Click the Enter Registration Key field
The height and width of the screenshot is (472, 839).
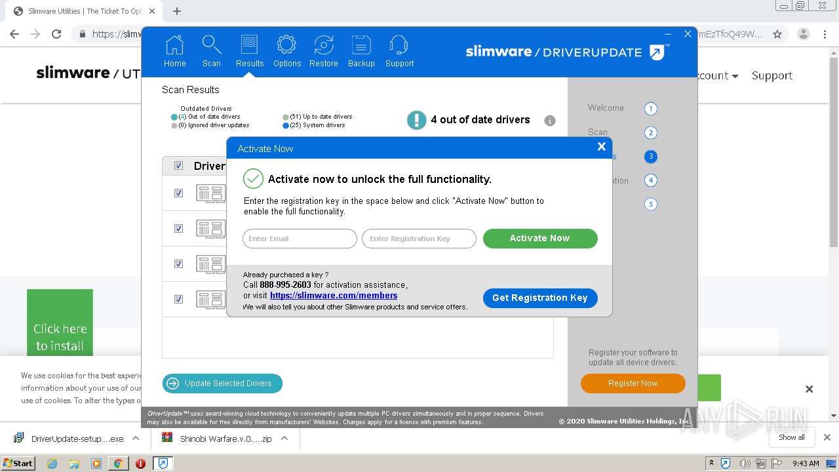(419, 239)
